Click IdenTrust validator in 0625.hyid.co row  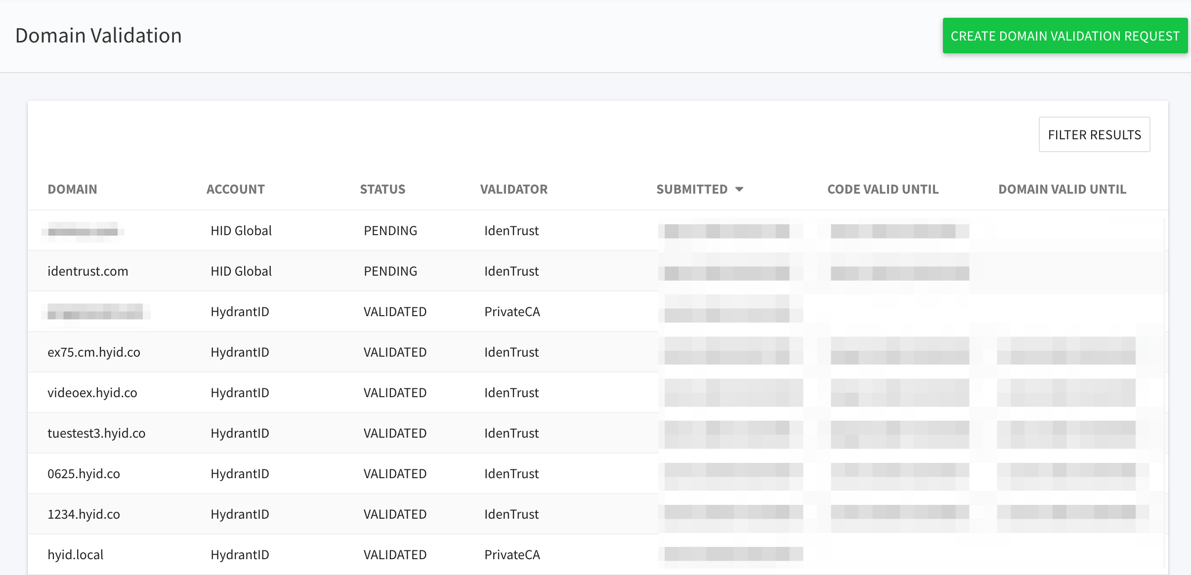[x=511, y=474]
